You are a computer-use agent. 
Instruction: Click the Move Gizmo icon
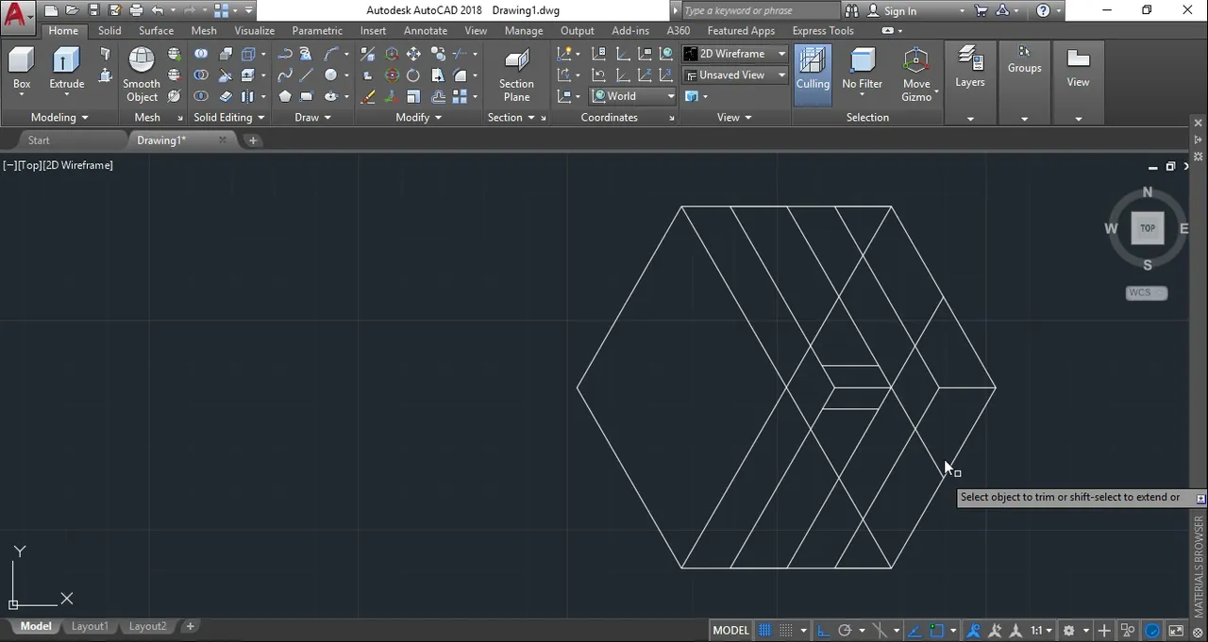tap(916, 74)
